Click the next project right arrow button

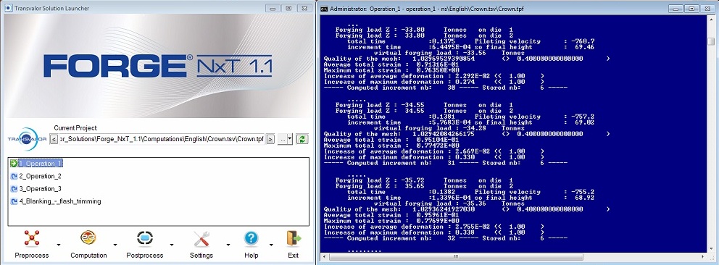point(270,139)
